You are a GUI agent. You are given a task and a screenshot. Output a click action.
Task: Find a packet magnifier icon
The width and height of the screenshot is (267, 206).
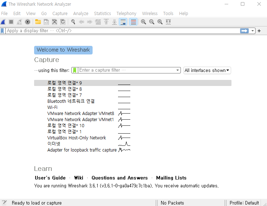click(x=73, y=22)
